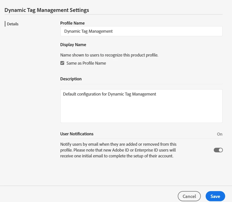This screenshot has height=202, width=232.
Task: Click the "Description" section heading
Action: point(71,79)
